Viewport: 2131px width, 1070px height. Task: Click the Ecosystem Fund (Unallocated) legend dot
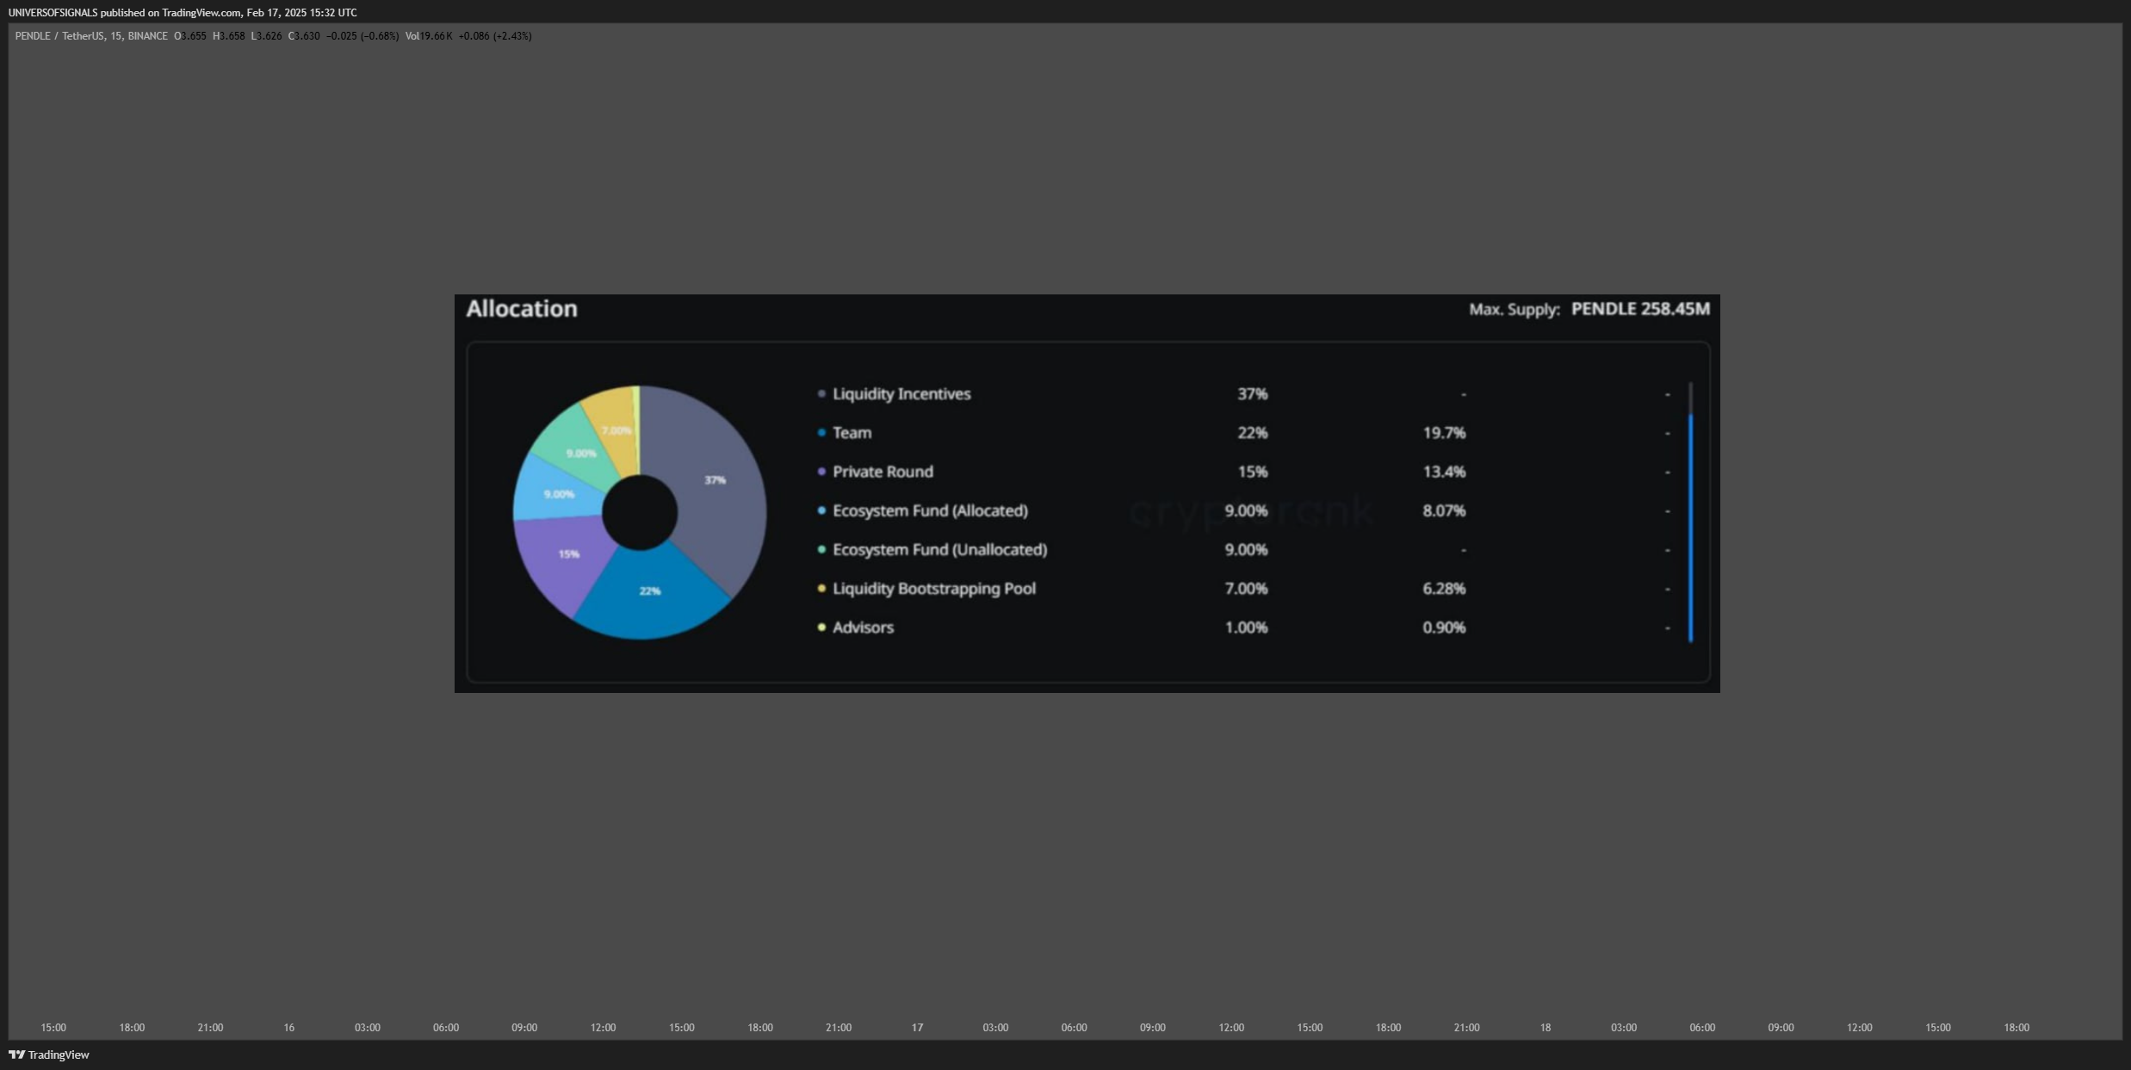tap(821, 549)
